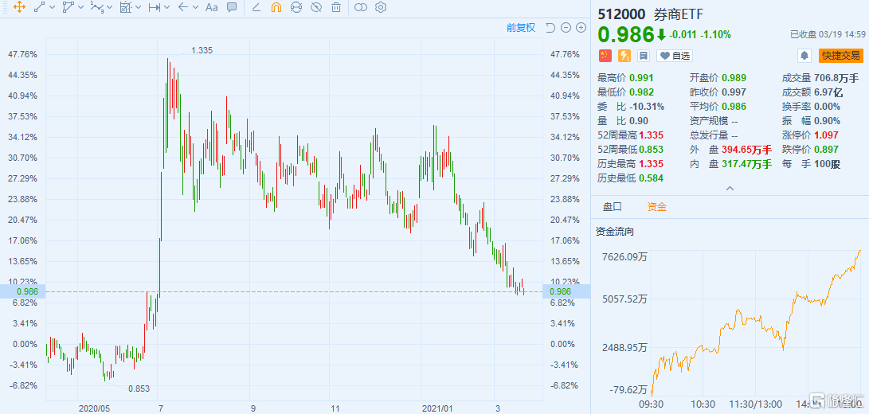Hide drawings with the eye-slash icon

pyautogui.click(x=316, y=8)
